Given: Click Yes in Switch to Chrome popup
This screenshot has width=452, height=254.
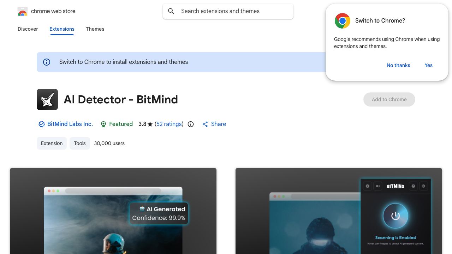Looking at the screenshot, I should tap(429, 65).
